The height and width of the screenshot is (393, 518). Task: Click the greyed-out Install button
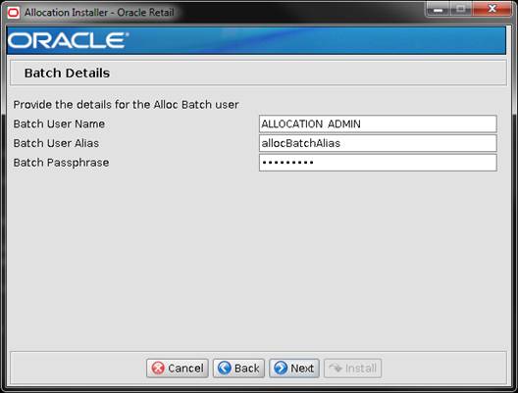point(353,368)
